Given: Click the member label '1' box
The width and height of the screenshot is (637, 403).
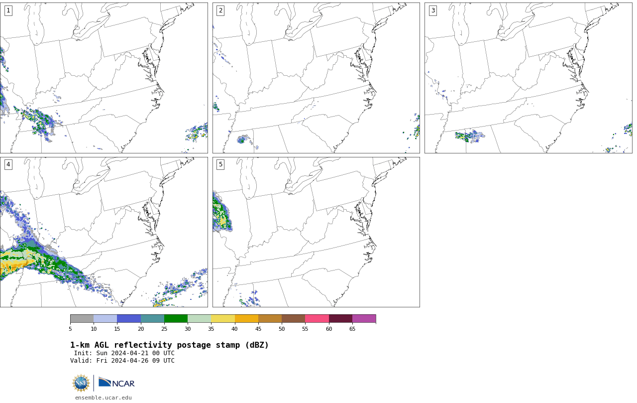Looking at the screenshot, I should tap(8, 10).
